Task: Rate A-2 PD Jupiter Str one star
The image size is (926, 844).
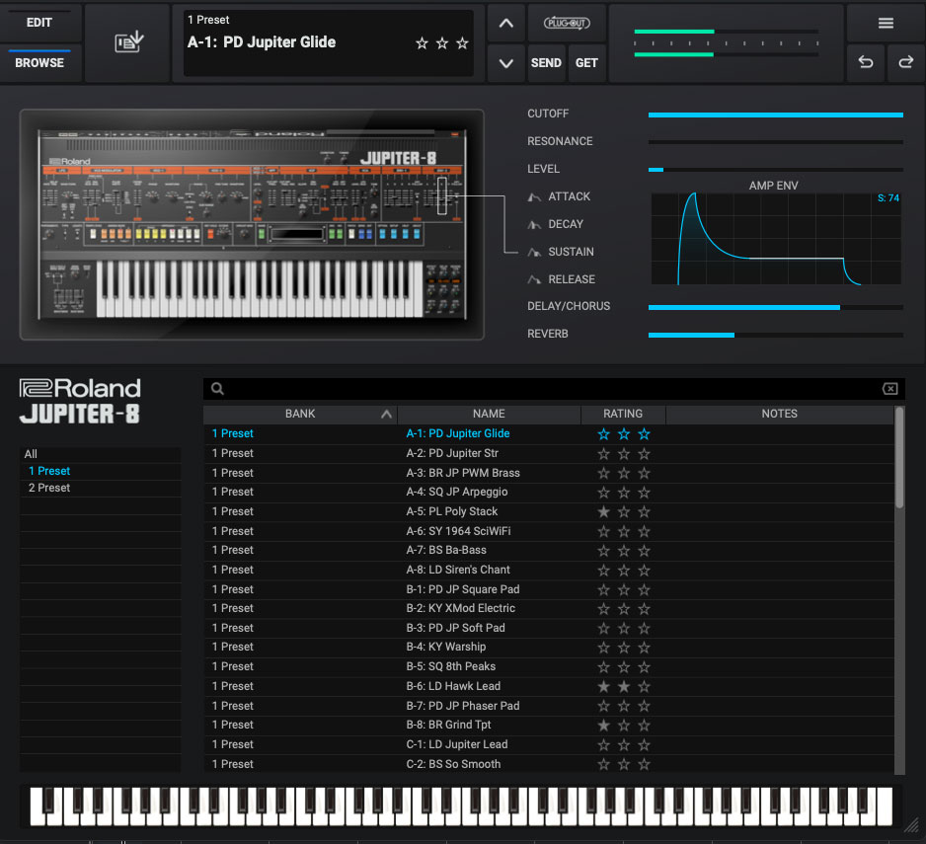Action: [x=603, y=454]
